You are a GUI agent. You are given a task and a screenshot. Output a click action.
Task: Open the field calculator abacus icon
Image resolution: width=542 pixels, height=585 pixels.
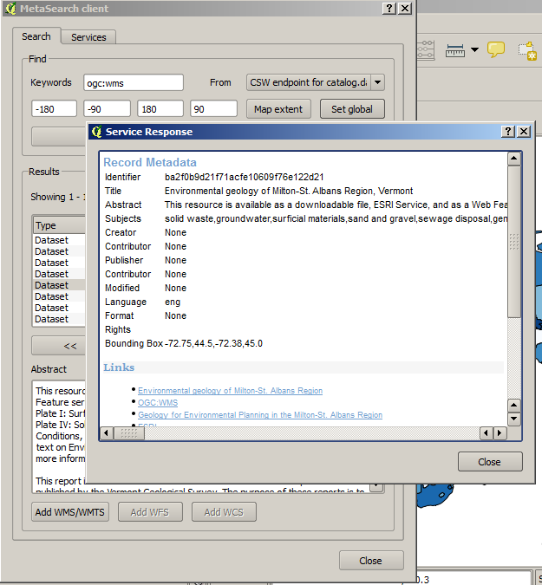click(x=426, y=51)
